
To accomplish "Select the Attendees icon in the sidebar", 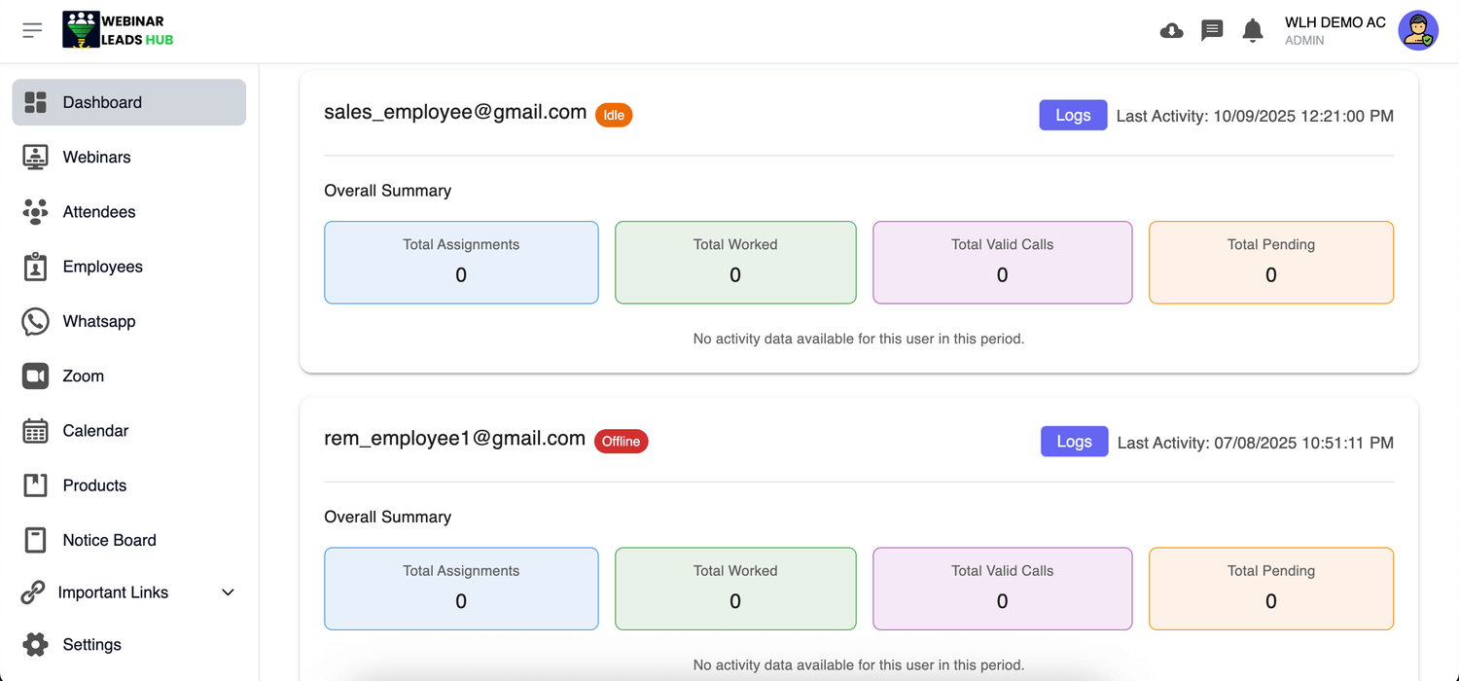I will [35, 211].
